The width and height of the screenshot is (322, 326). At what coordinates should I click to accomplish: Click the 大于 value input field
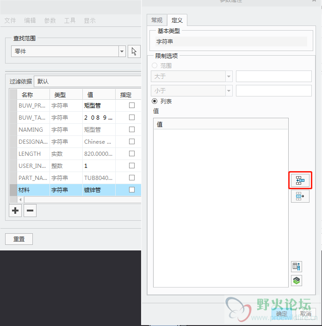pos(274,77)
